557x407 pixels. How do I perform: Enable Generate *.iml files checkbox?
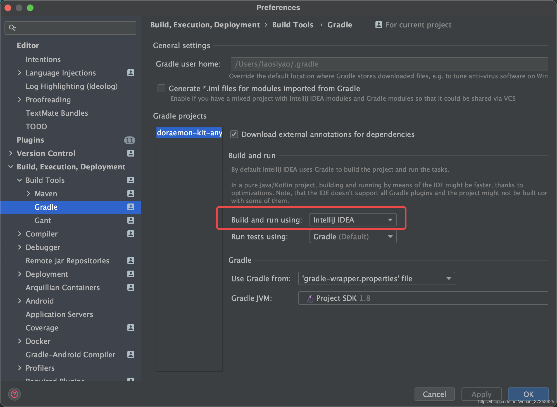click(x=161, y=89)
